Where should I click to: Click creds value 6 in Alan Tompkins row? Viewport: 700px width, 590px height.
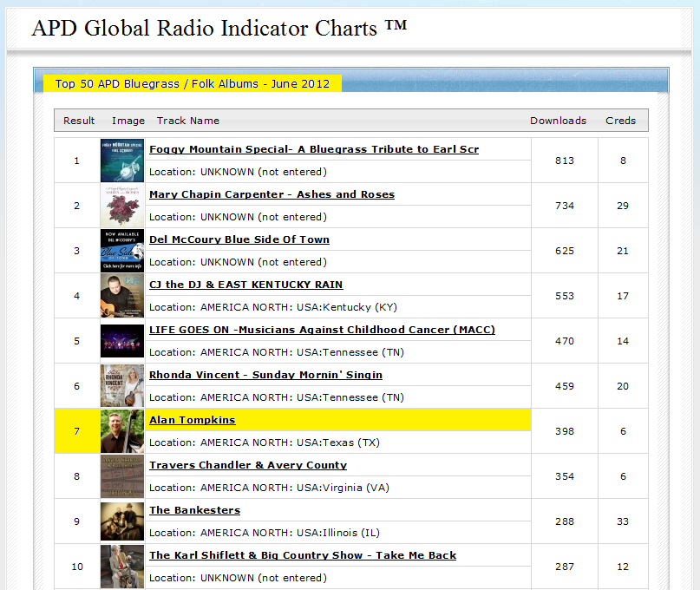click(623, 431)
